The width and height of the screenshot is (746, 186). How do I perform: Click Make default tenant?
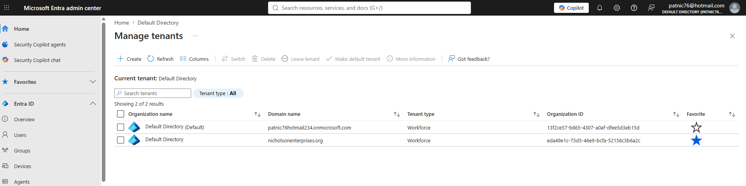353,59
